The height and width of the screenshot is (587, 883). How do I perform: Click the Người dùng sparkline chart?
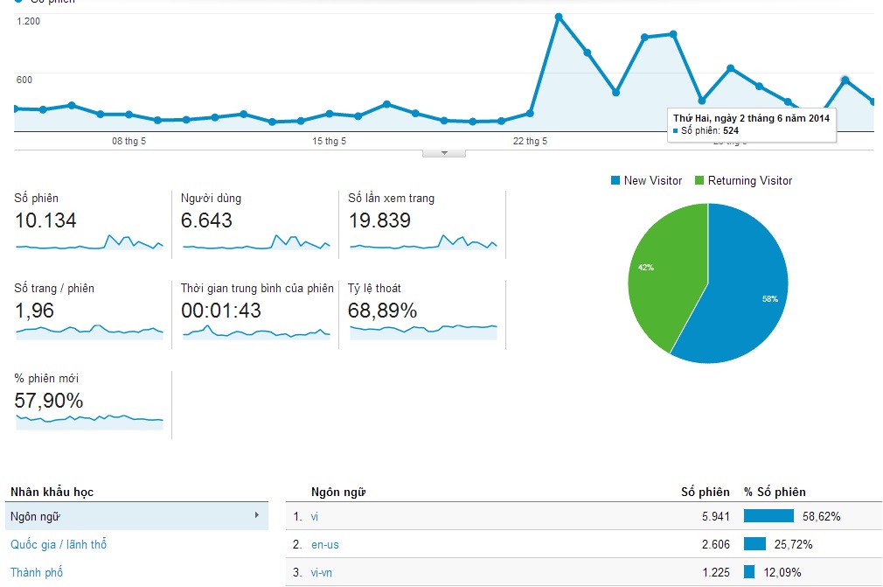[255, 242]
